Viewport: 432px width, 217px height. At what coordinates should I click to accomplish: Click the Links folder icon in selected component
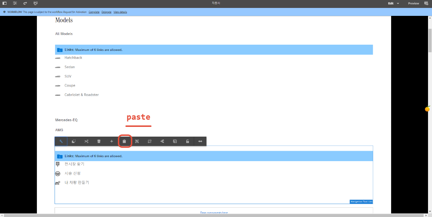(x=60, y=156)
